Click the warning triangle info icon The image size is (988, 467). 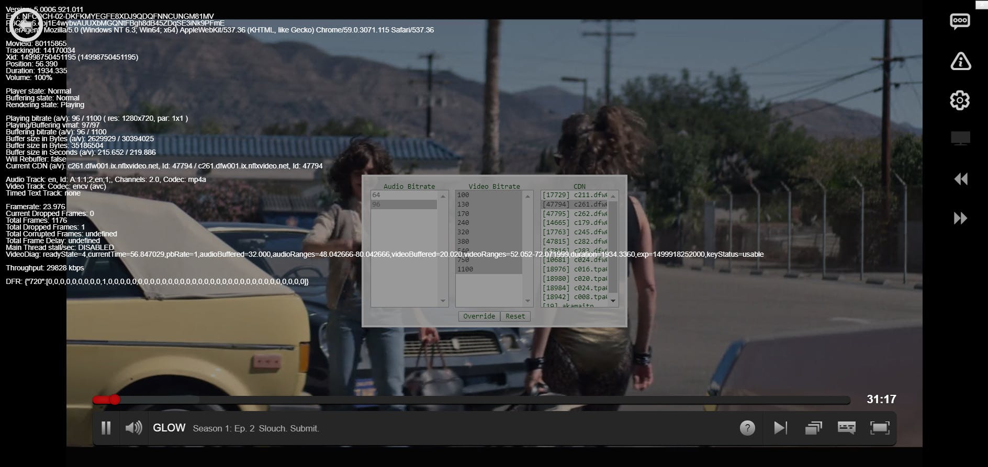[x=960, y=61]
